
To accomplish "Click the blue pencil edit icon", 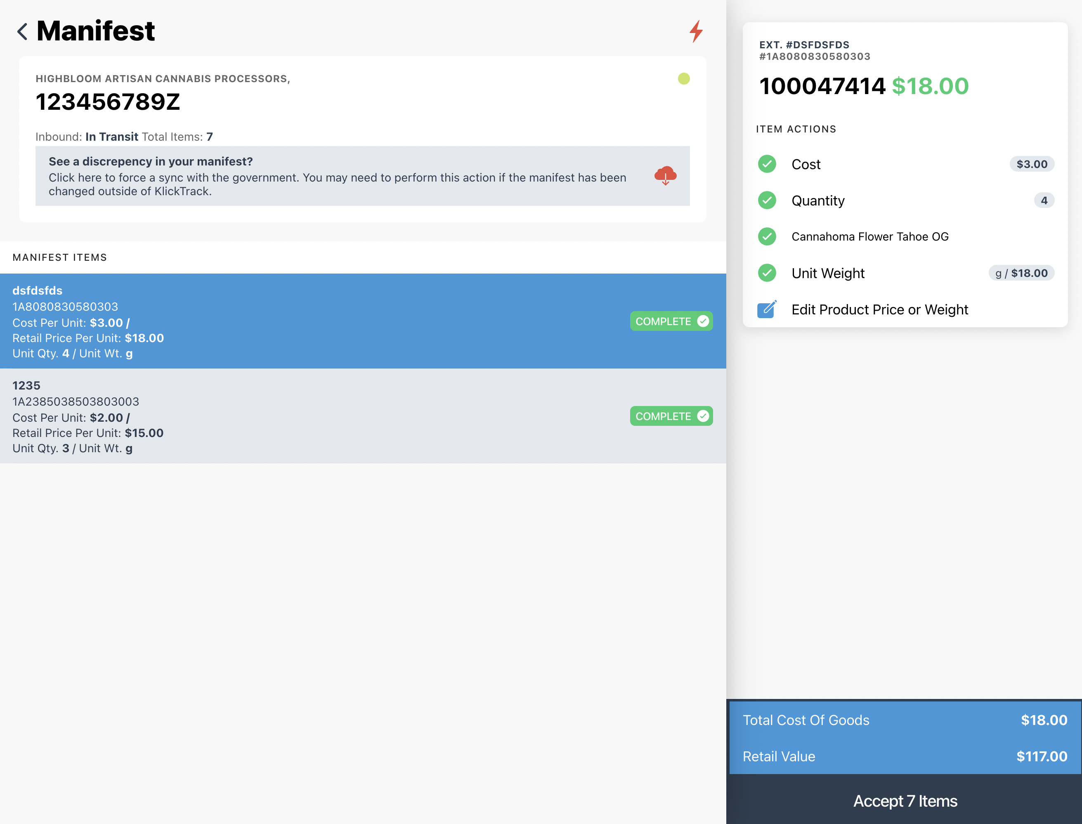I will 767,309.
